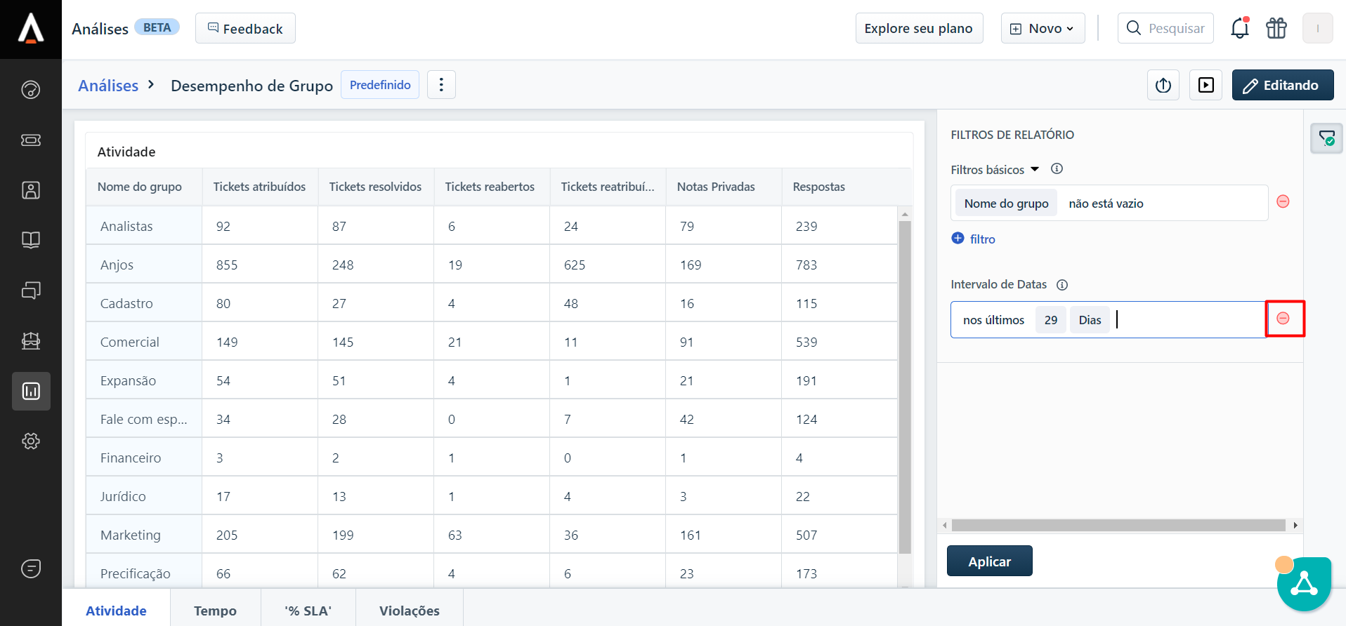Image resolution: width=1346 pixels, height=626 pixels.
Task: Remove the date interval filter
Action: [x=1283, y=319]
